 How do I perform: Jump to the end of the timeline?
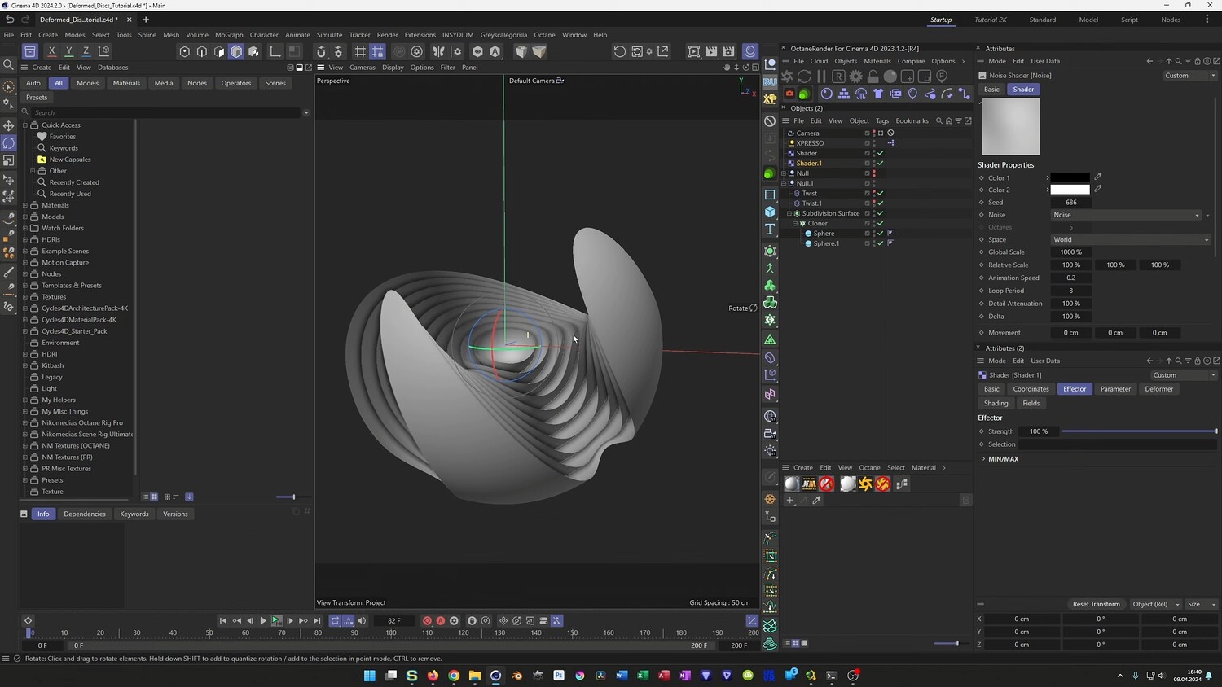317,621
